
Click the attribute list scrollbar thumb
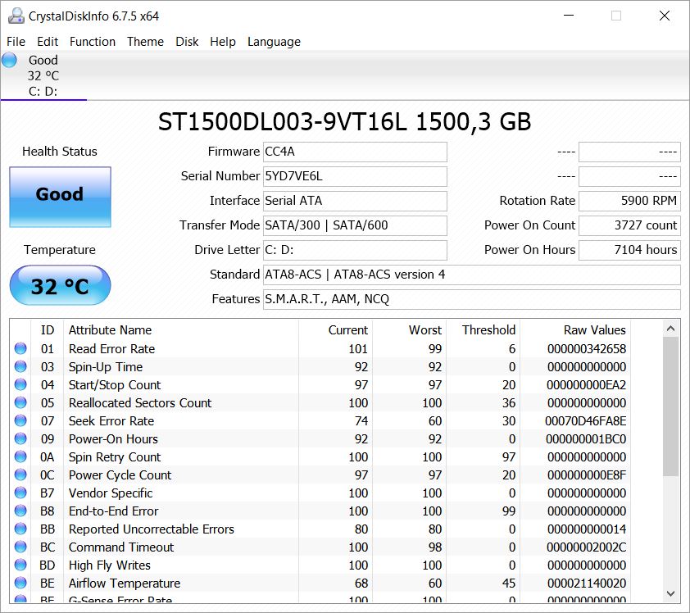click(x=670, y=406)
